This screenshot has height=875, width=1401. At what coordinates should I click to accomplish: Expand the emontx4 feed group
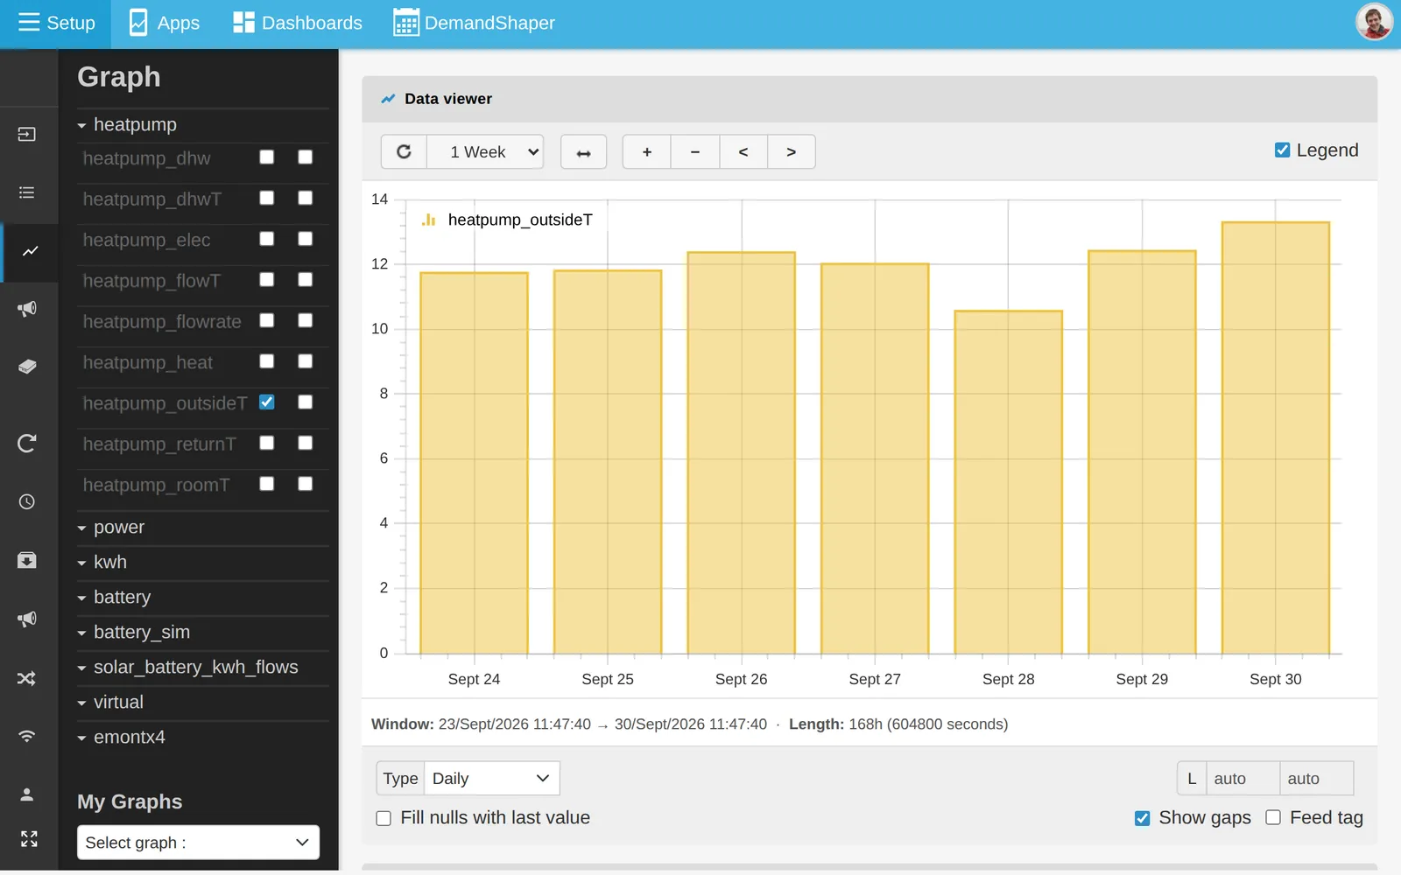click(203, 738)
